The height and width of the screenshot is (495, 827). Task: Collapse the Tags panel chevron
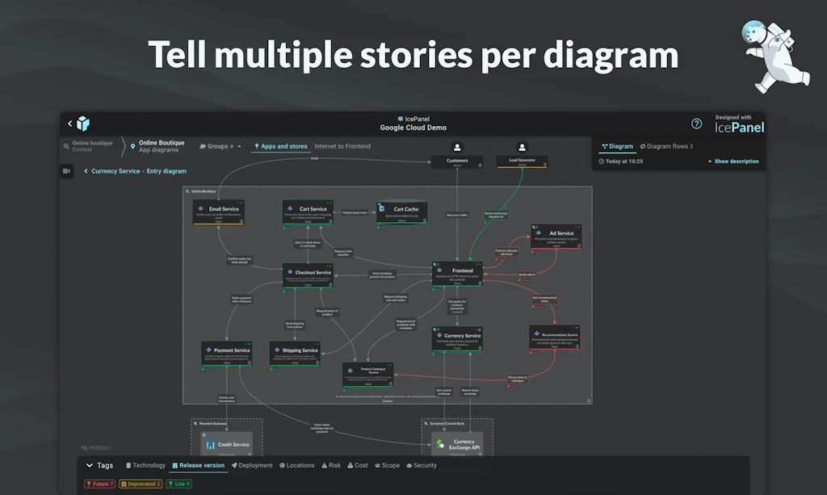coord(90,466)
